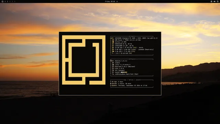Screen dimensions: 220x124
Task: Click the Friday clock in the top bar
Action: click(110, 1)
